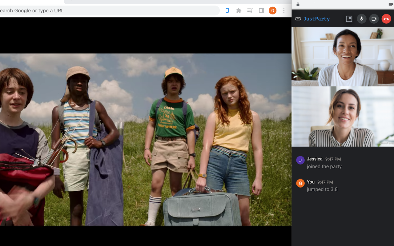This screenshot has height=246, width=394.
Task: Open the media control icon in Chrome toolbar
Action: pyautogui.click(x=250, y=10)
